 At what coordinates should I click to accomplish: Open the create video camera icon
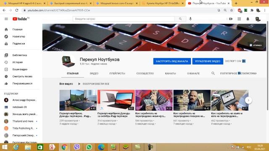point(231,19)
